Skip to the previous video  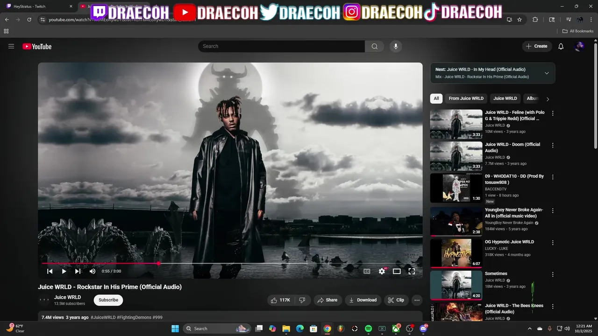(50, 271)
